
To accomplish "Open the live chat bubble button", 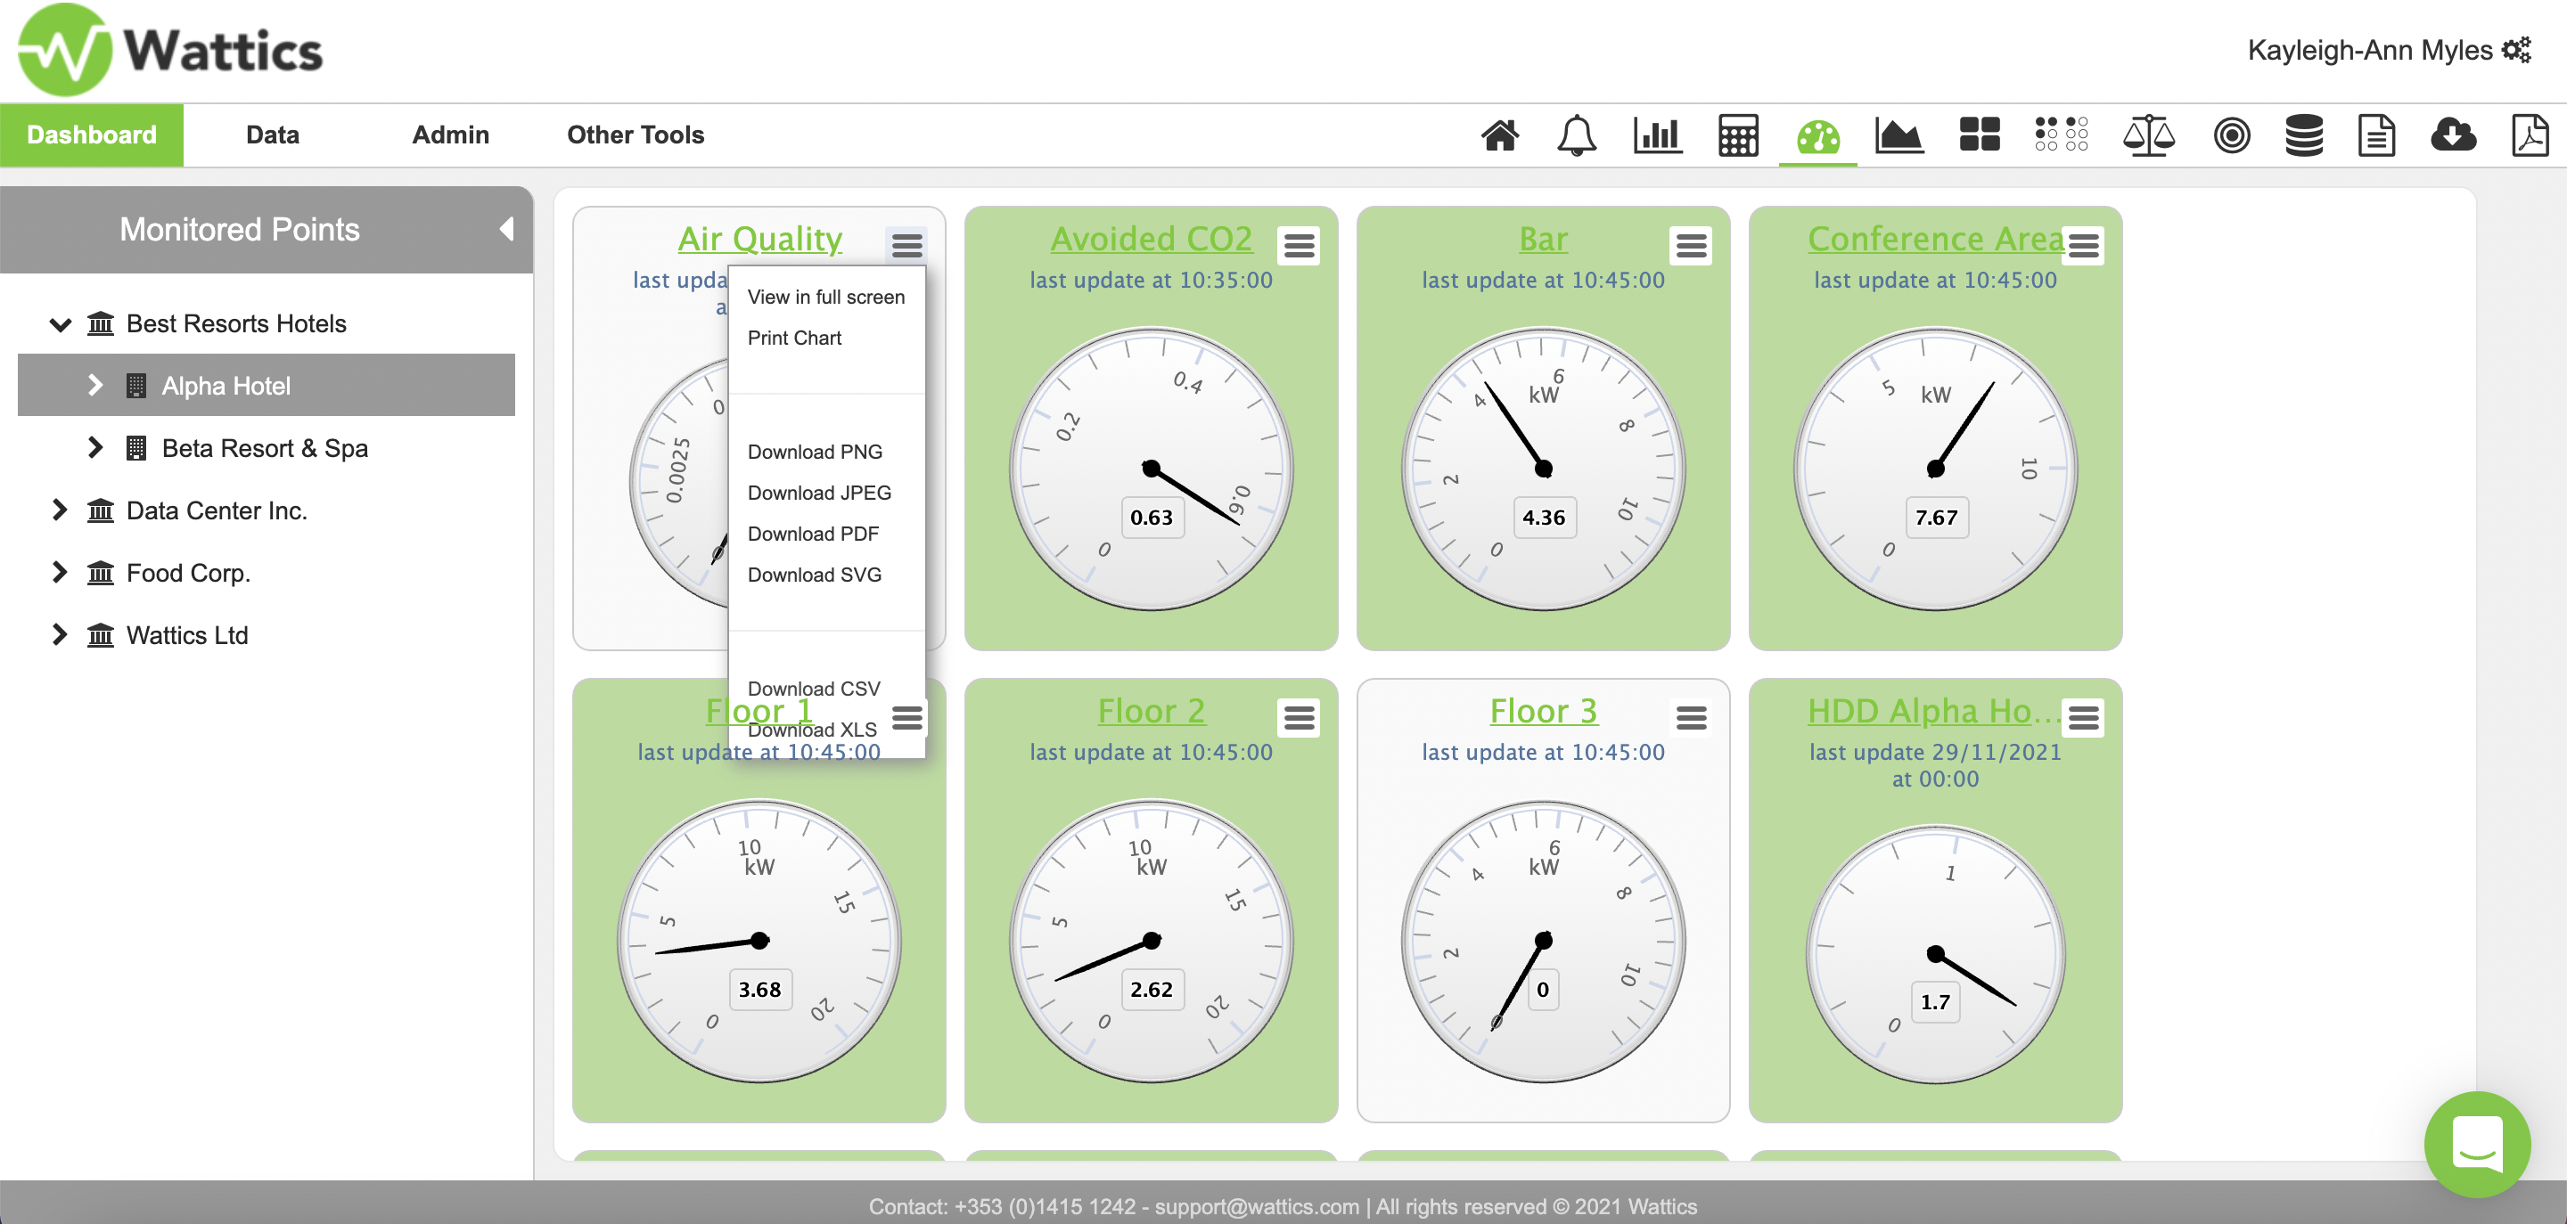I will point(2477,1145).
